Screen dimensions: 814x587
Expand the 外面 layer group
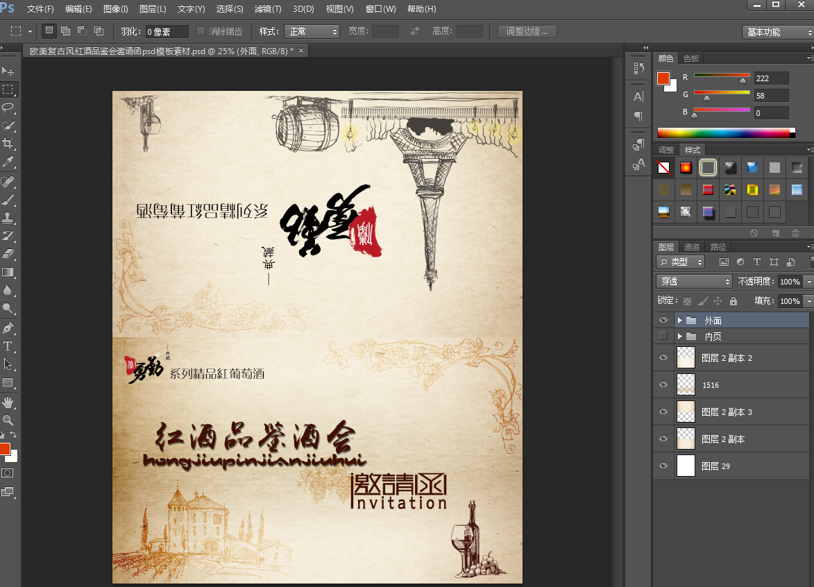(680, 321)
